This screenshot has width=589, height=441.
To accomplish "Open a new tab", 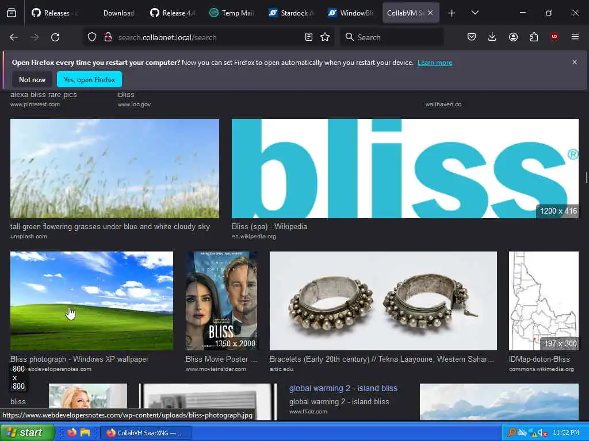I will point(452,13).
